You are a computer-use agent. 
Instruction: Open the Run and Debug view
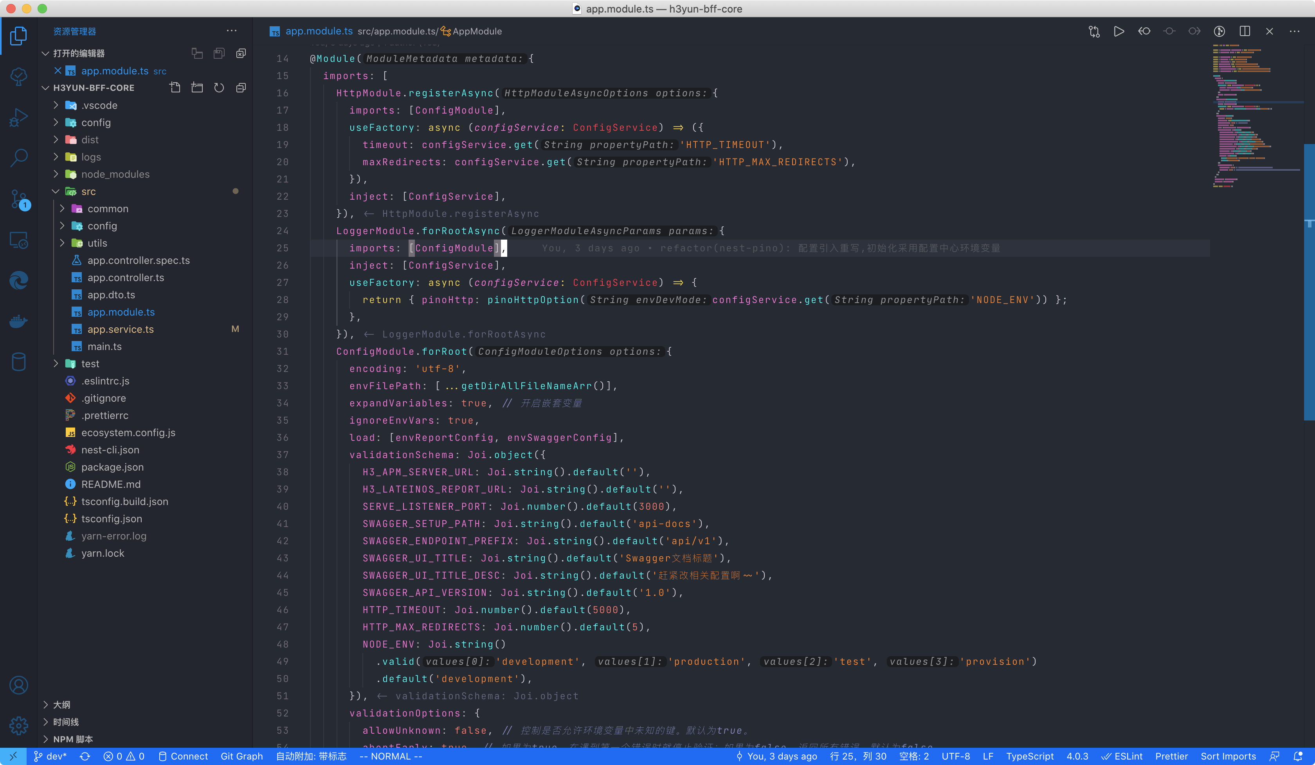[x=19, y=117]
